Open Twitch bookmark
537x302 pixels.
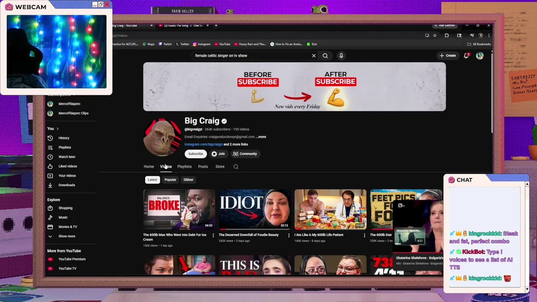165,44
